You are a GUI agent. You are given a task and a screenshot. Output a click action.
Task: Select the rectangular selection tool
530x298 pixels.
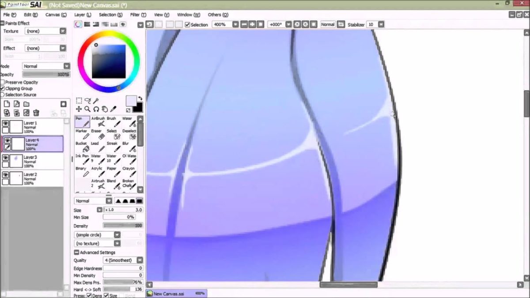pyautogui.click(x=79, y=100)
